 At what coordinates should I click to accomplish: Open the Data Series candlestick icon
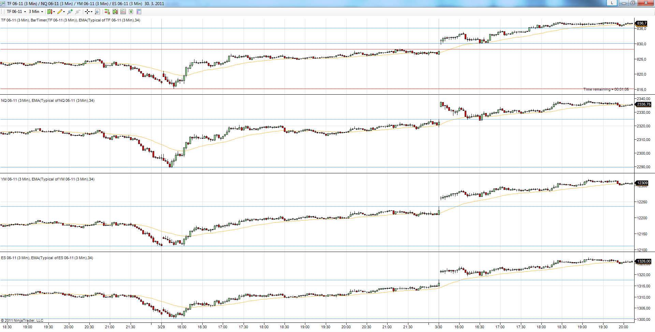(x=115, y=12)
